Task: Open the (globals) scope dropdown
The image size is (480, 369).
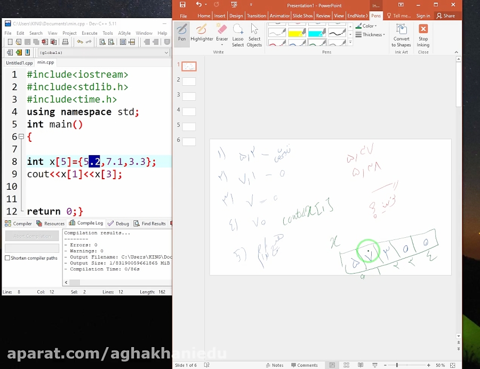Action: [103, 53]
